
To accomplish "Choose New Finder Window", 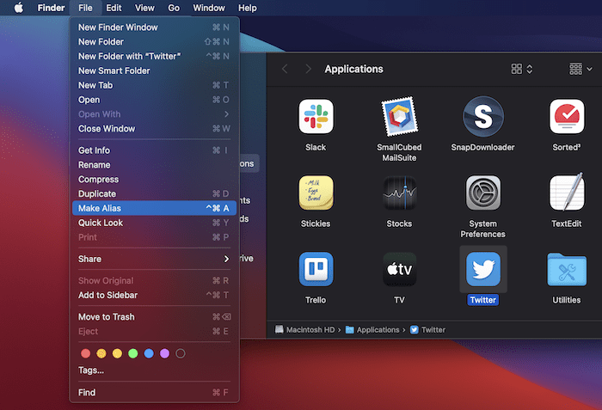I will pyautogui.click(x=154, y=28).
